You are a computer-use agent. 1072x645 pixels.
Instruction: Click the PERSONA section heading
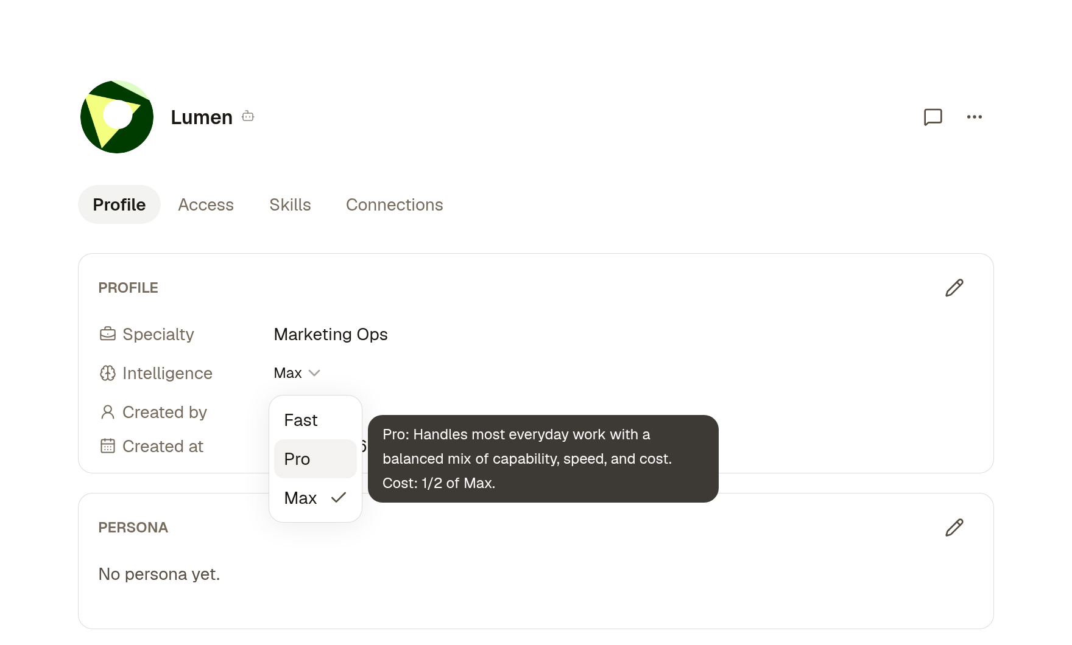(x=133, y=528)
